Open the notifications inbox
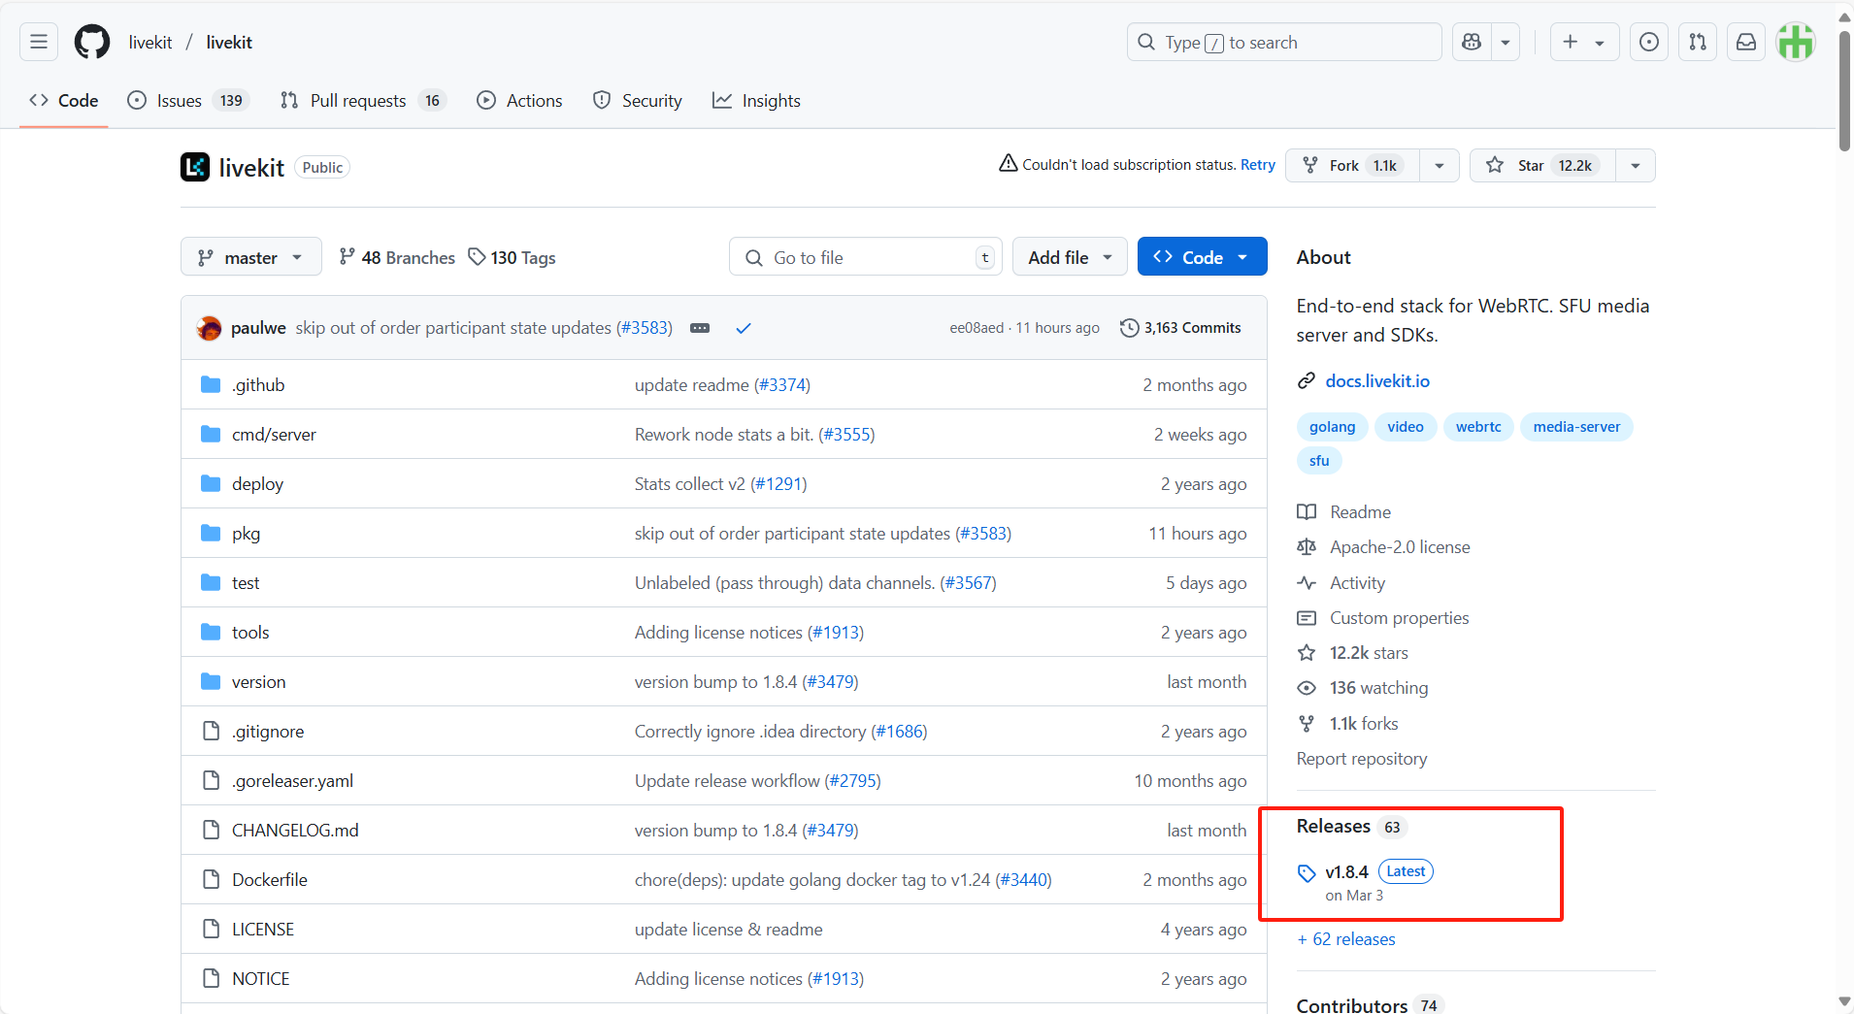The height and width of the screenshot is (1014, 1854). 1746,42
